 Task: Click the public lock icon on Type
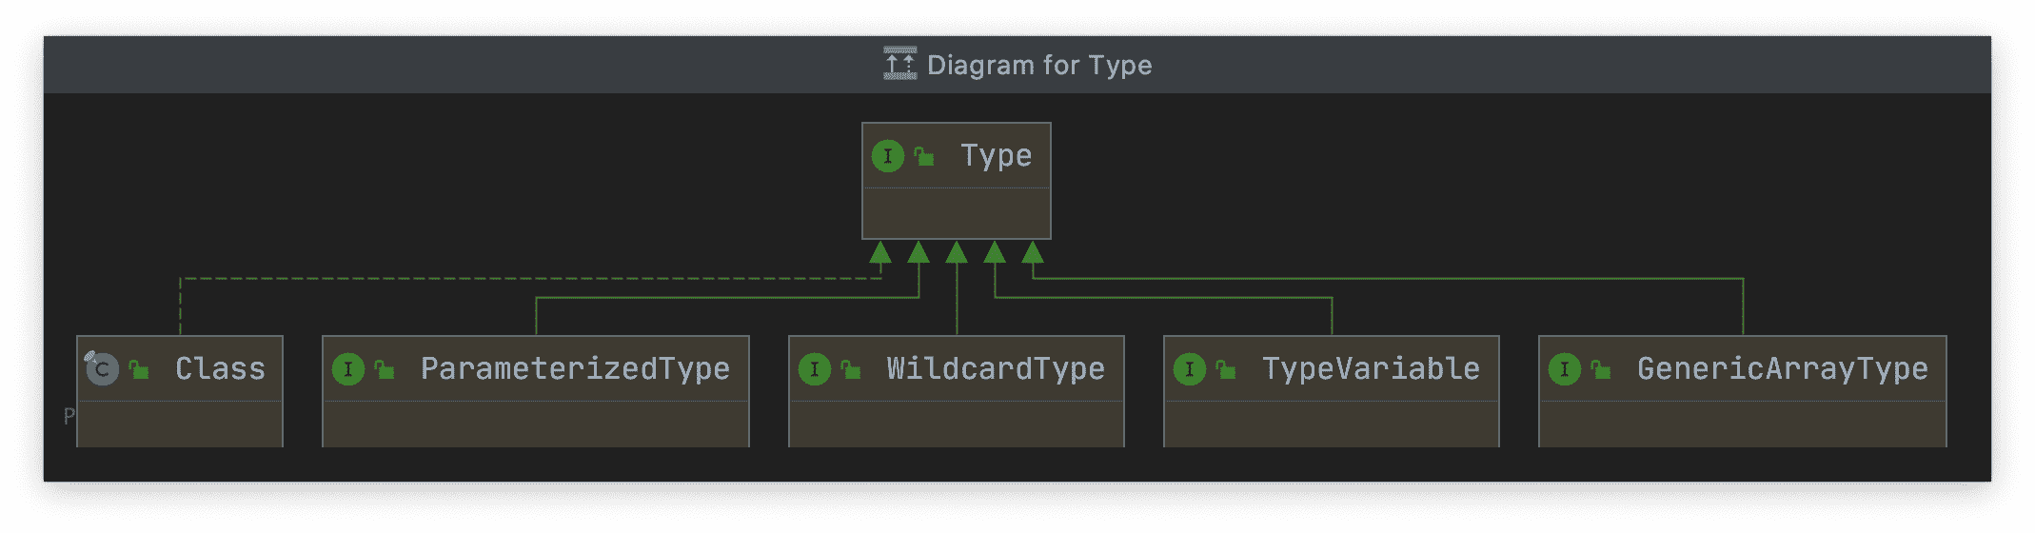click(x=923, y=156)
